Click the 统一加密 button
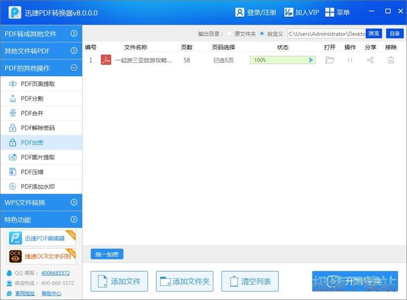 click(107, 254)
